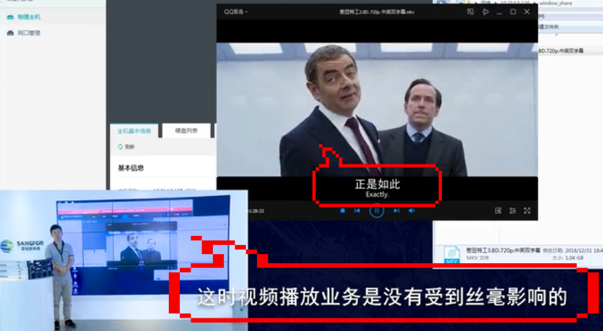
Task: Switch to the 主机基本信息 tab
Action: click(134, 131)
